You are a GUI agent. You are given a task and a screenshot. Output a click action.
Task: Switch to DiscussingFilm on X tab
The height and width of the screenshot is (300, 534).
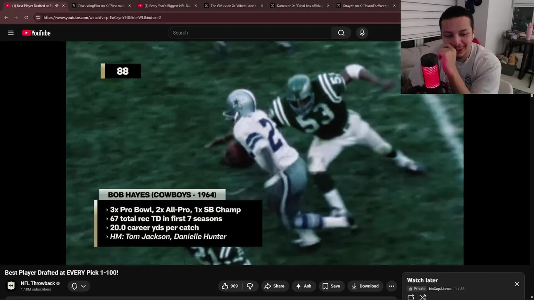(101, 6)
